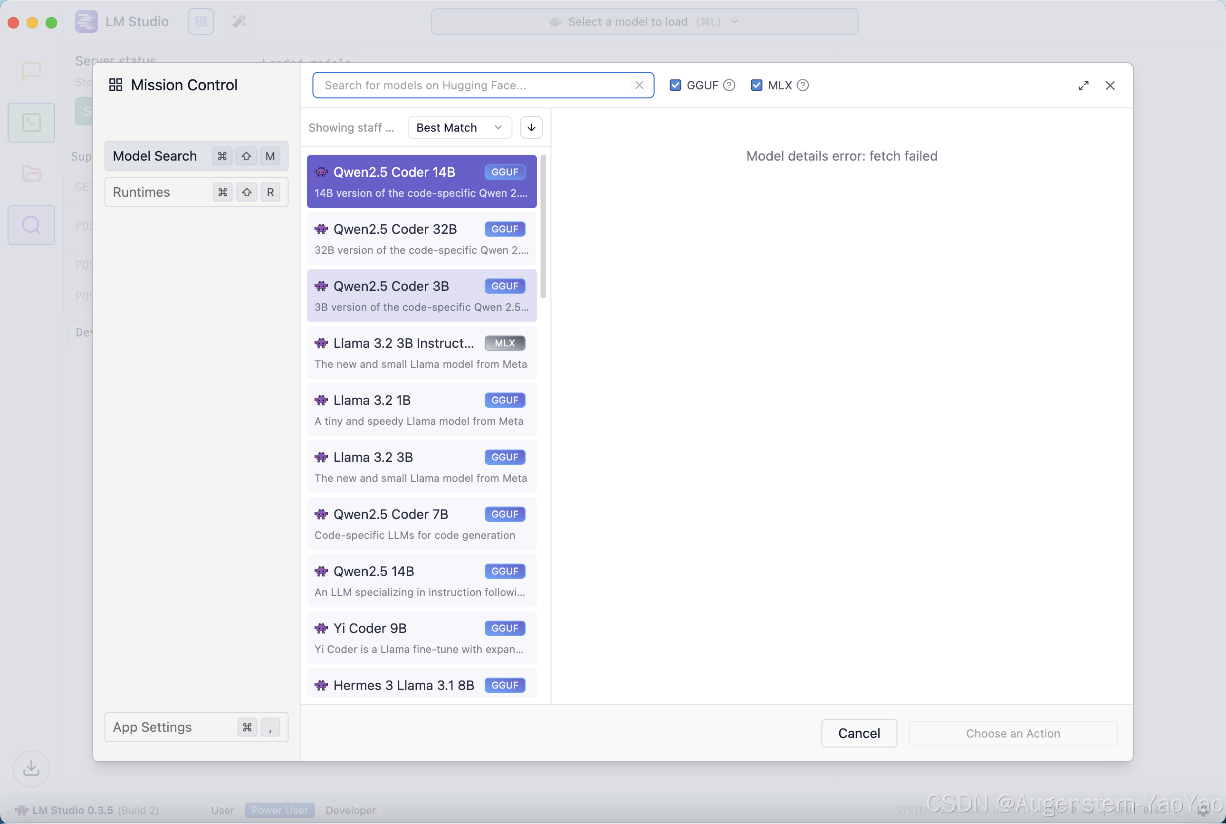Open the Developer terminal sidebar icon
Screen dimensions: 1226x824
tap(31, 123)
